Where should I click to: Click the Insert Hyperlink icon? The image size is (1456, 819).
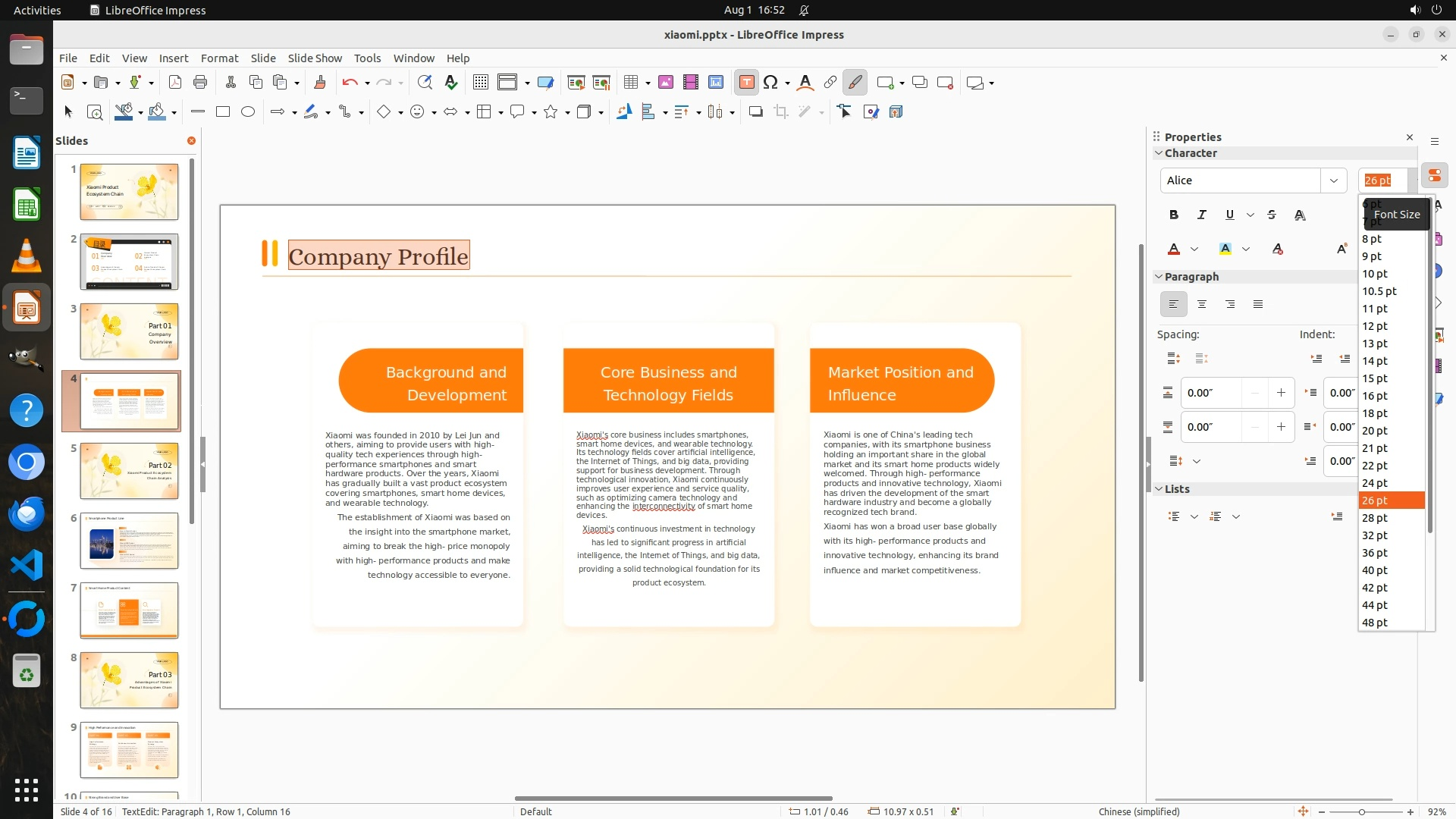(x=830, y=83)
